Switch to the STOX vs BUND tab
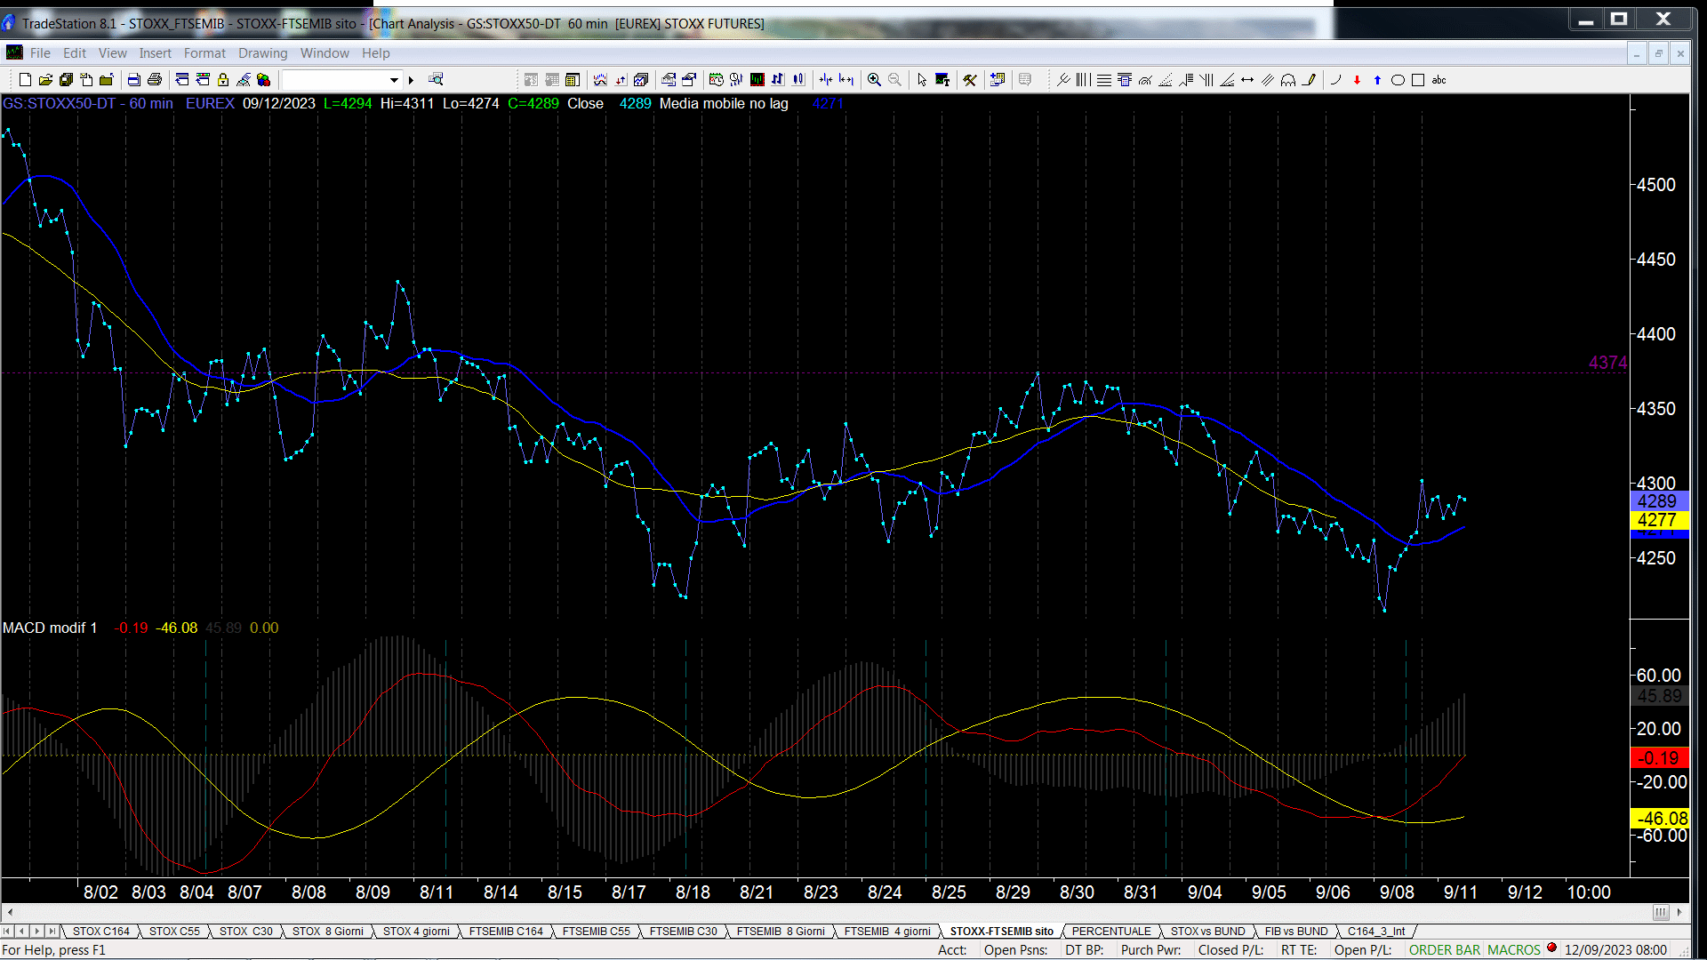 point(1207,932)
